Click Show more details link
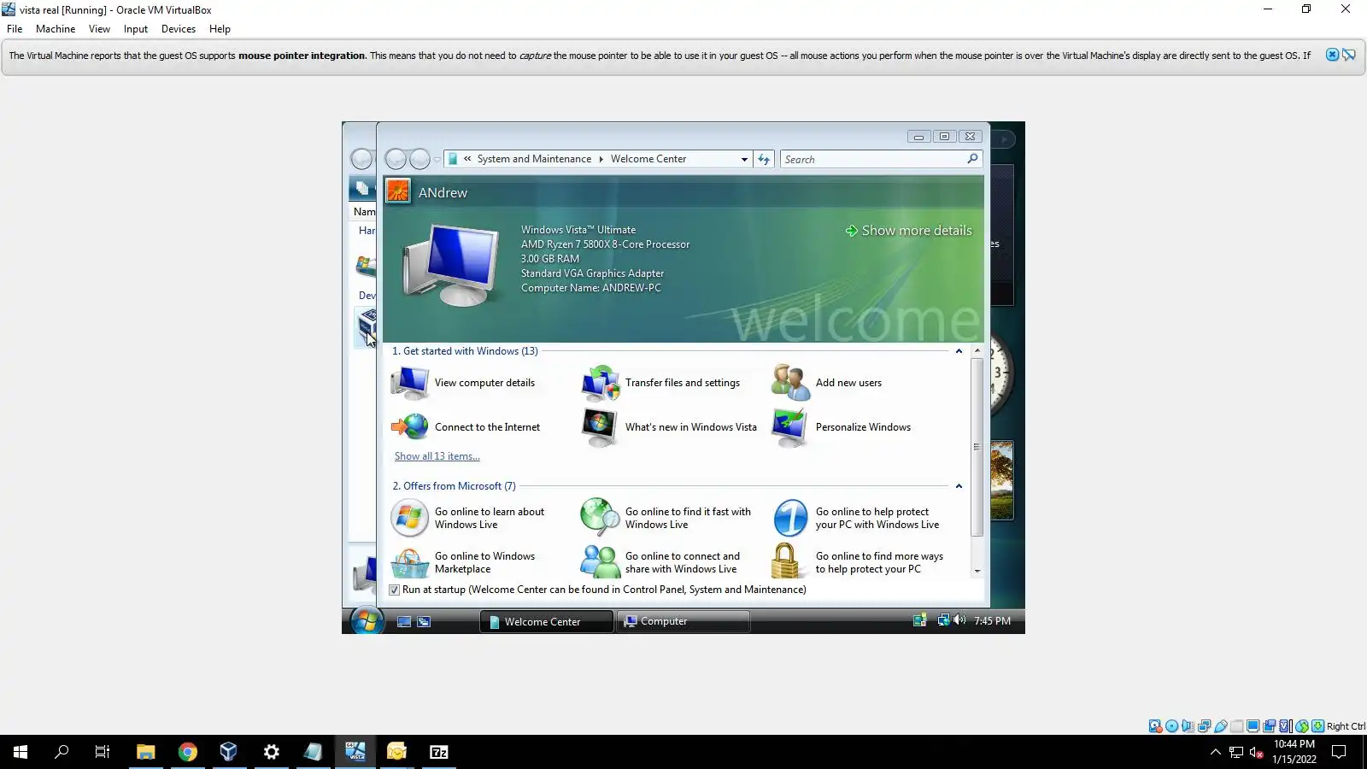Viewport: 1367px width, 769px height. [908, 231]
